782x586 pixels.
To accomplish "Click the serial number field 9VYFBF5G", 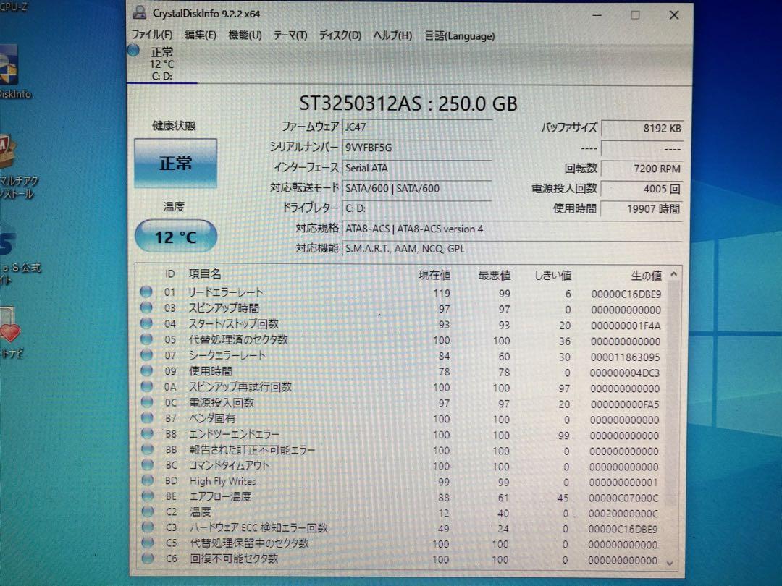I will [x=418, y=148].
